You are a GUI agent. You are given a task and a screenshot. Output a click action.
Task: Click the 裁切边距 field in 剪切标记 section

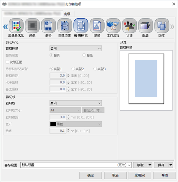tap(58, 75)
